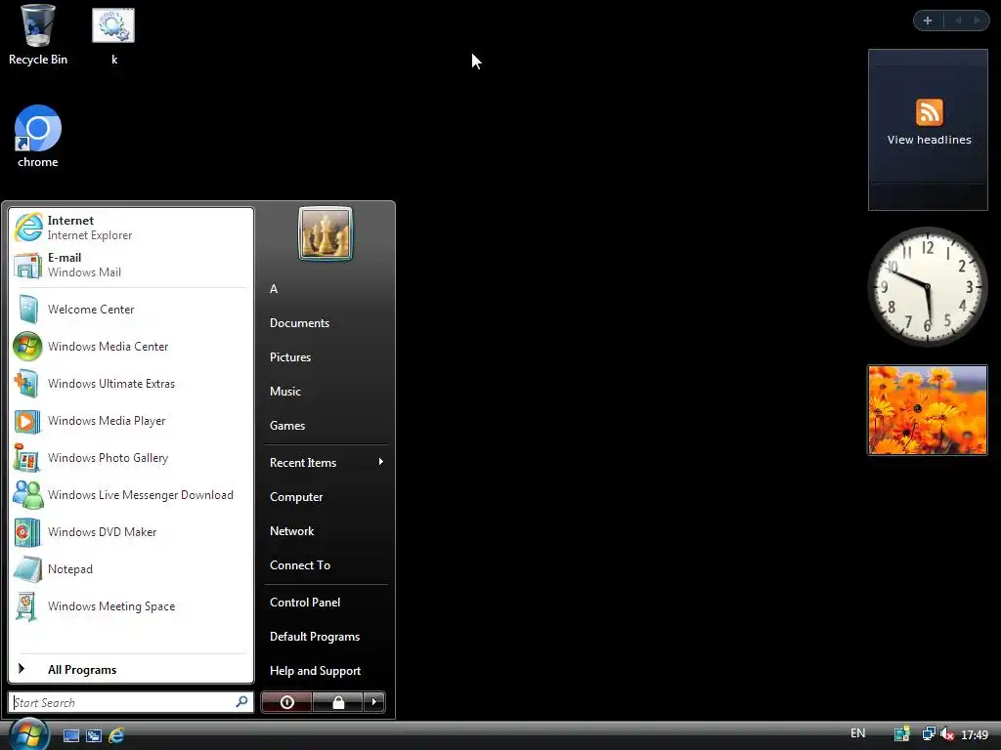Select the 'k' desktop file icon

[113, 35]
